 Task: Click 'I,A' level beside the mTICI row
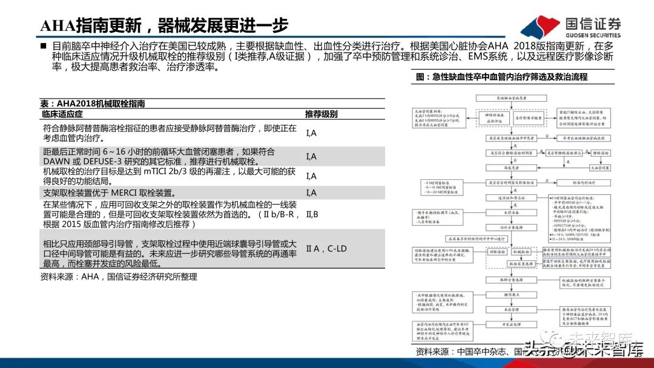(x=311, y=176)
